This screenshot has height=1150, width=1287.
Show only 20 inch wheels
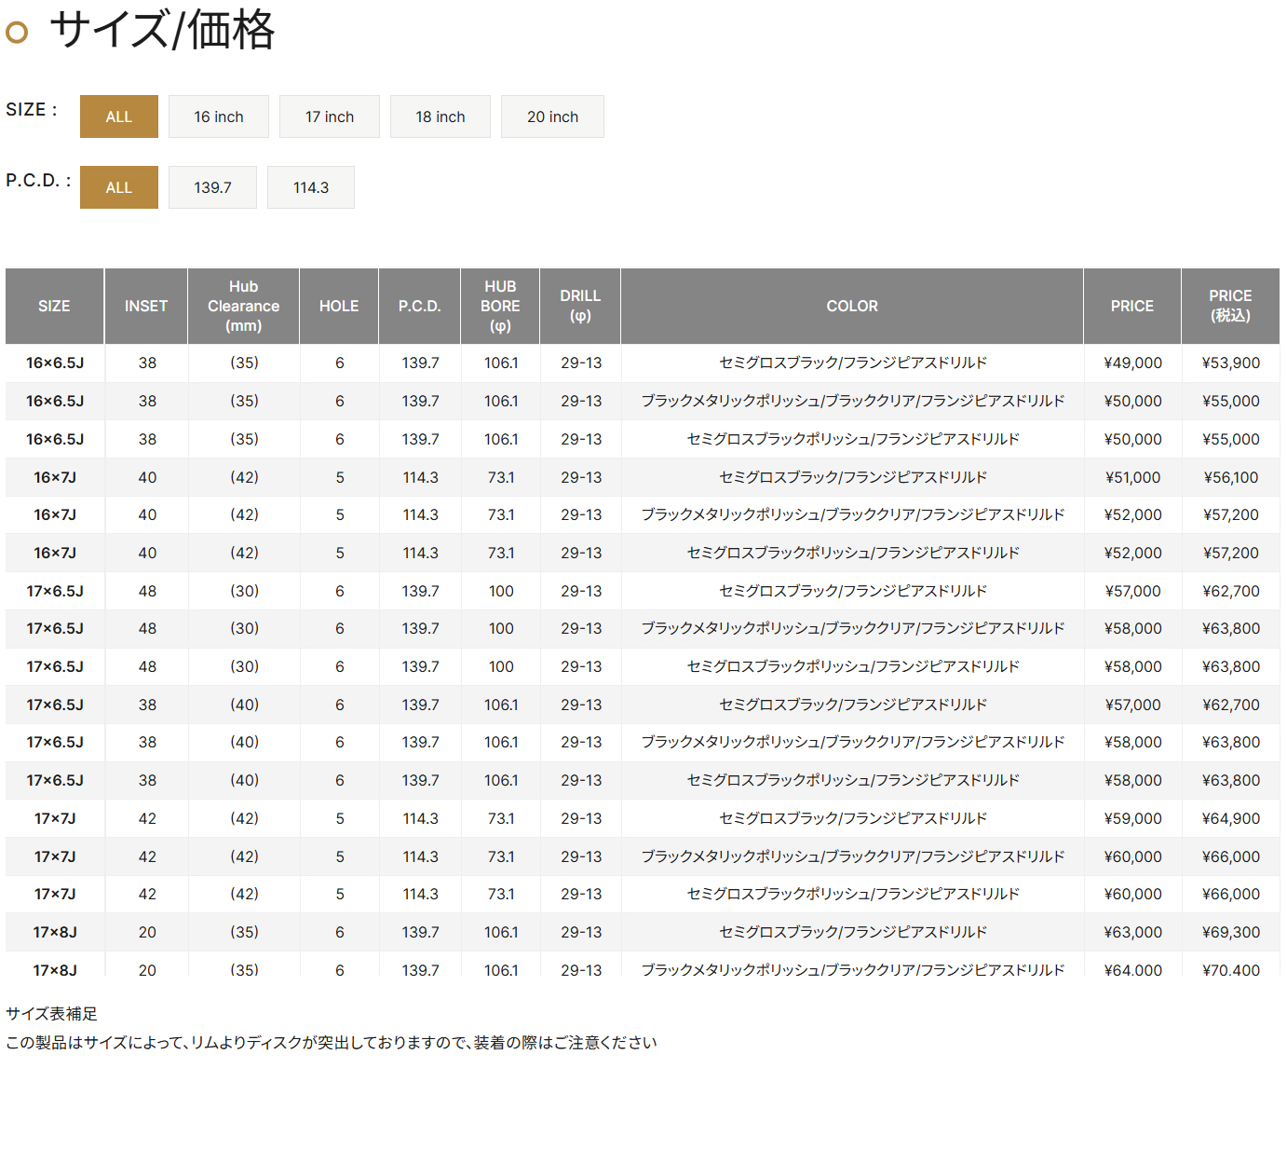point(552,116)
